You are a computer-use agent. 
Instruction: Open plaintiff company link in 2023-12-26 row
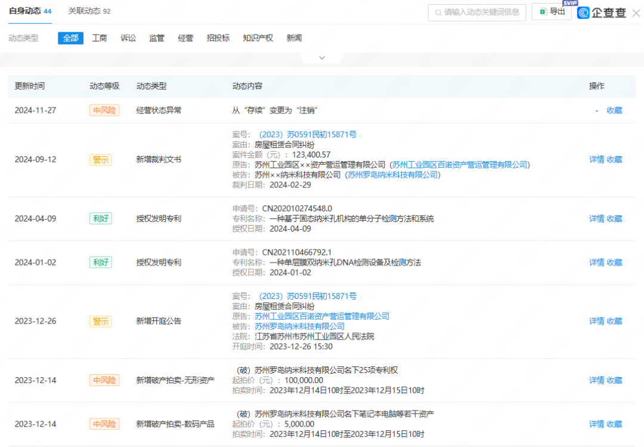322,316
